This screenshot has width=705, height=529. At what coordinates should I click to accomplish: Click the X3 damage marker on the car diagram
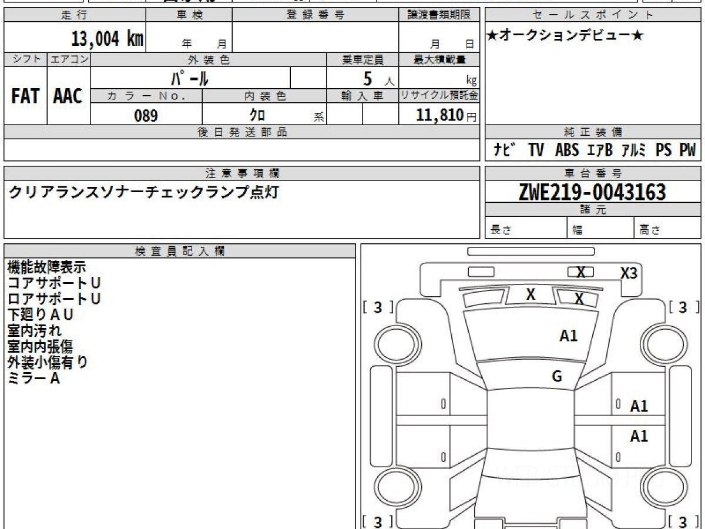tap(629, 273)
